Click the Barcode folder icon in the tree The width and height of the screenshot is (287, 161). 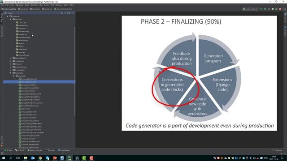click(14, 19)
